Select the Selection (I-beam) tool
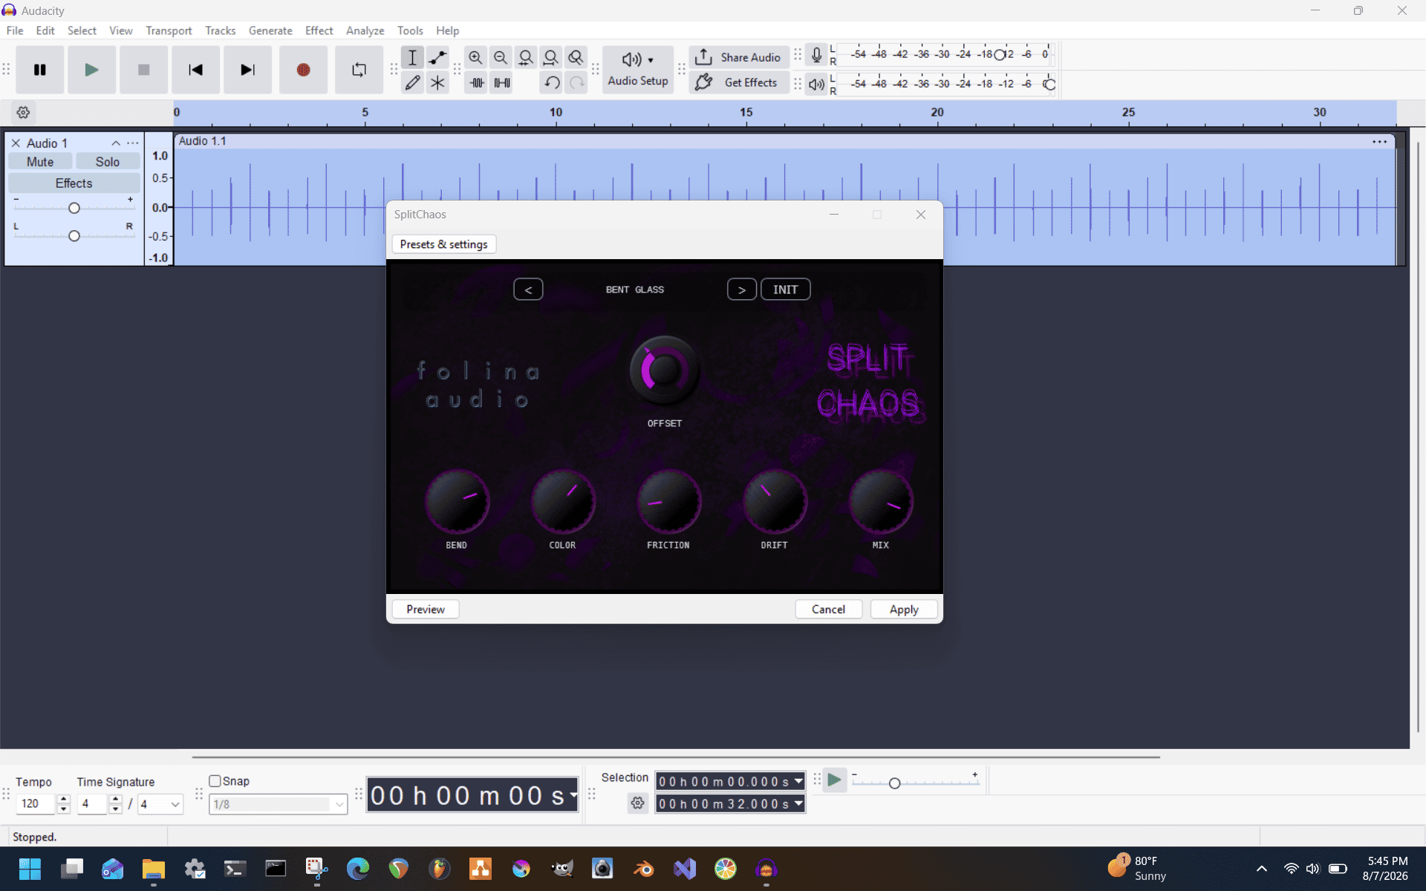Screen dimensions: 1426x891 pyautogui.click(x=412, y=57)
